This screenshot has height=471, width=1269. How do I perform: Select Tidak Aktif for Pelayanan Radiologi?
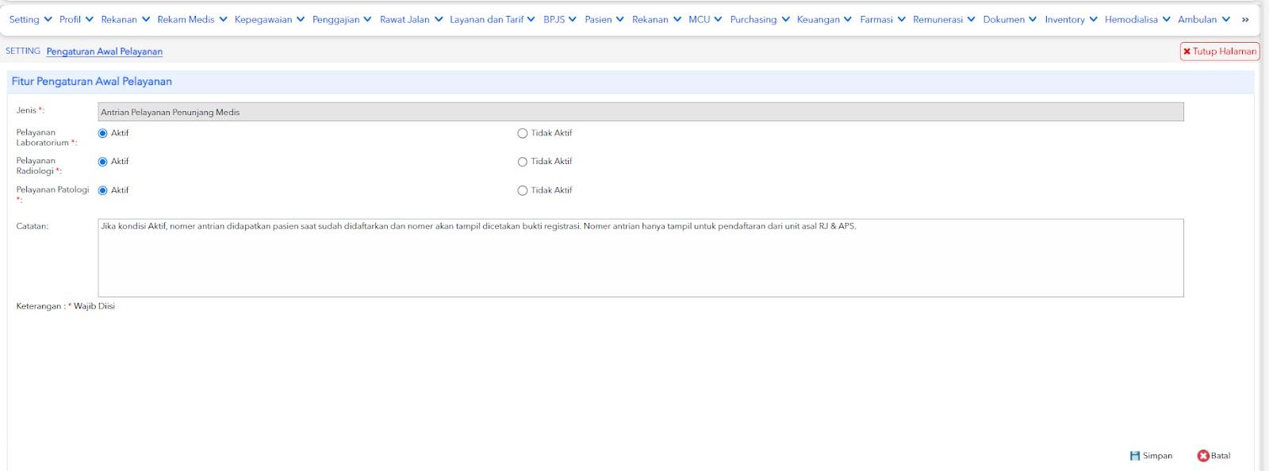pos(522,162)
